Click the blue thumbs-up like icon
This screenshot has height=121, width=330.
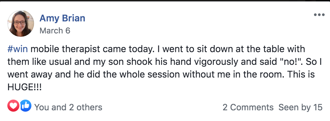[26, 106]
